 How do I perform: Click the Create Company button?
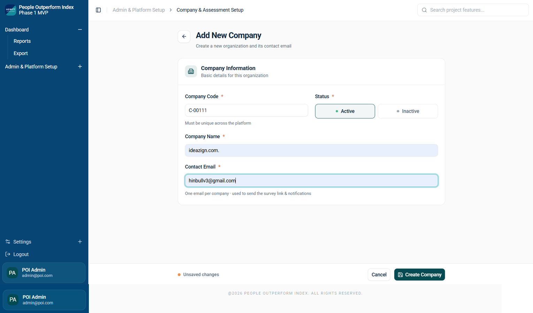coord(419,275)
